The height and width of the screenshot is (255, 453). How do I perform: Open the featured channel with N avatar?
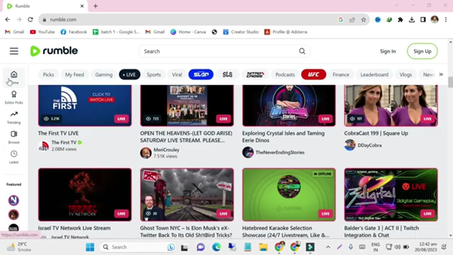coord(13,200)
